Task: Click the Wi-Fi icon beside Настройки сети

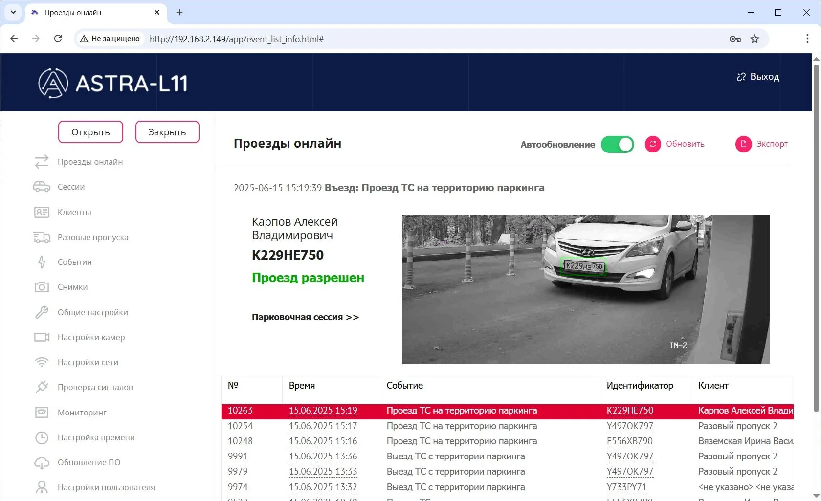Action: (42, 362)
